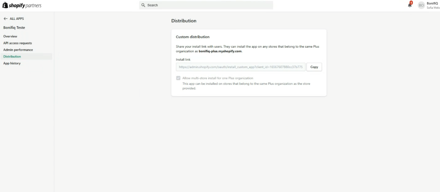Click the Shopify Partners logo
440x192 pixels.
point(22,5)
